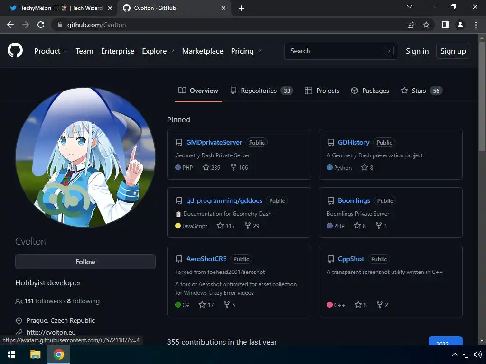Click the fork count 2 on CppShot
The image size is (486, 364).
point(382,305)
